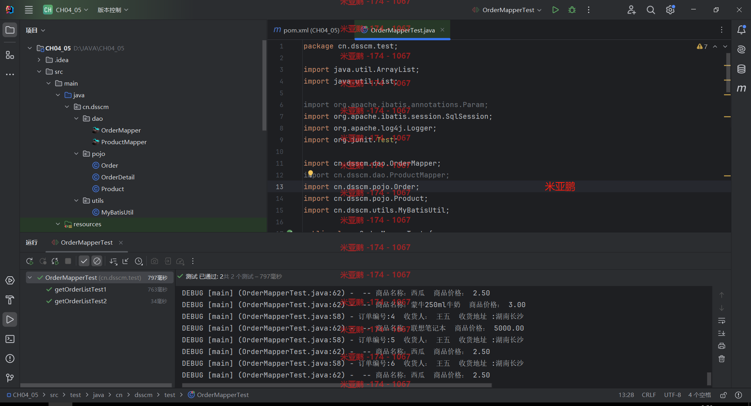Clear console with the trash icon
751x406 pixels.
[722, 359]
